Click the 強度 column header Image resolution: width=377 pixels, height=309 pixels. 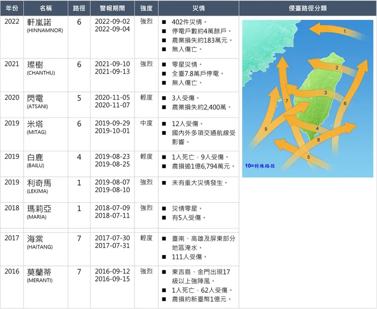[x=146, y=8]
